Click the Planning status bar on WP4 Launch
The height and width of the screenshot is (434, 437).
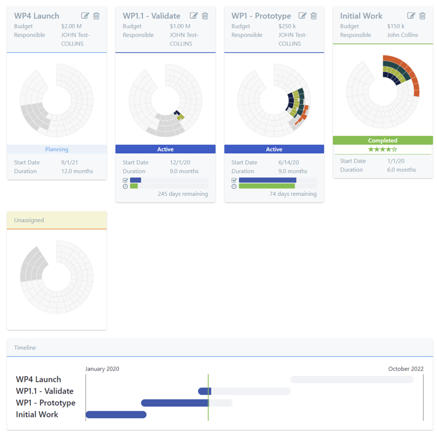click(57, 149)
